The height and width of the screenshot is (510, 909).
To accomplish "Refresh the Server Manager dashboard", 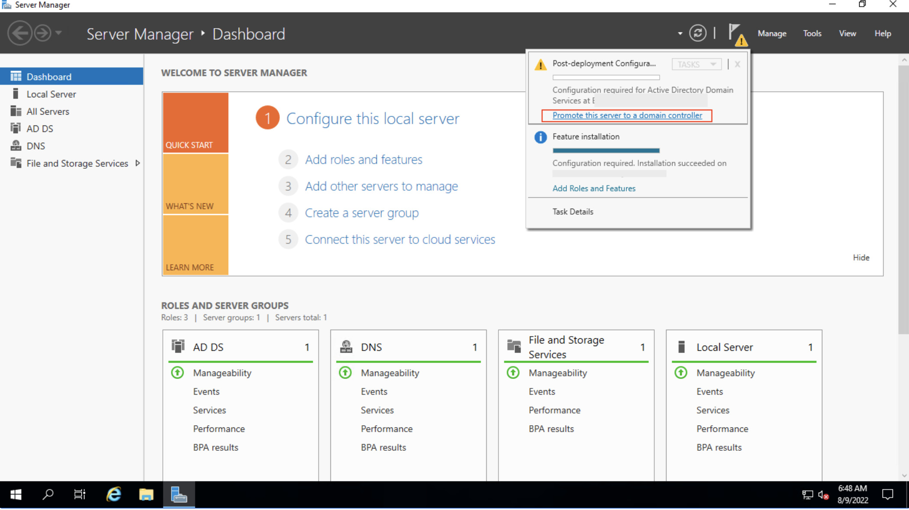I will coord(698,33).
